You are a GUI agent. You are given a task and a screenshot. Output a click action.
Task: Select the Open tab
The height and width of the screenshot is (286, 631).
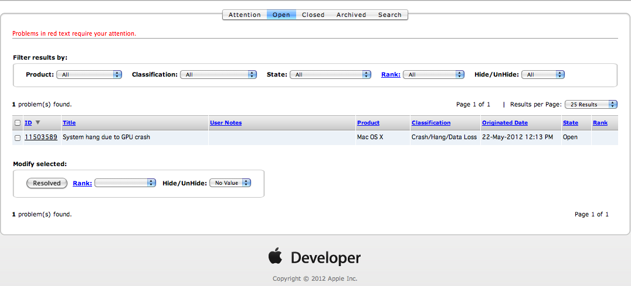(x=281, y=15)
